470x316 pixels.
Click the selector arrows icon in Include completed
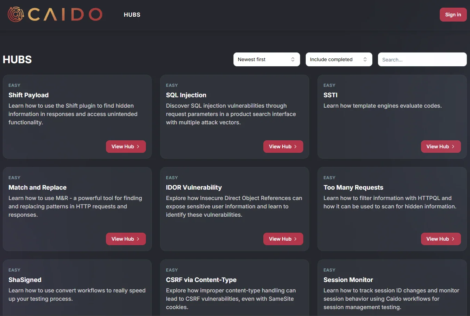point(365,59)
